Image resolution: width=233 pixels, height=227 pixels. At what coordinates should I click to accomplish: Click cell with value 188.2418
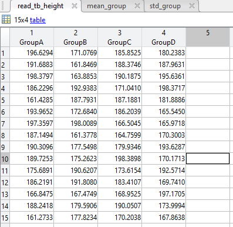click(x=32, y=206)
